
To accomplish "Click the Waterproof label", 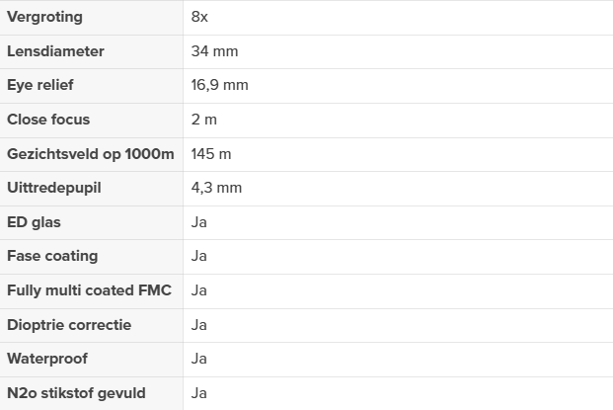I will [x=47, y=360].
